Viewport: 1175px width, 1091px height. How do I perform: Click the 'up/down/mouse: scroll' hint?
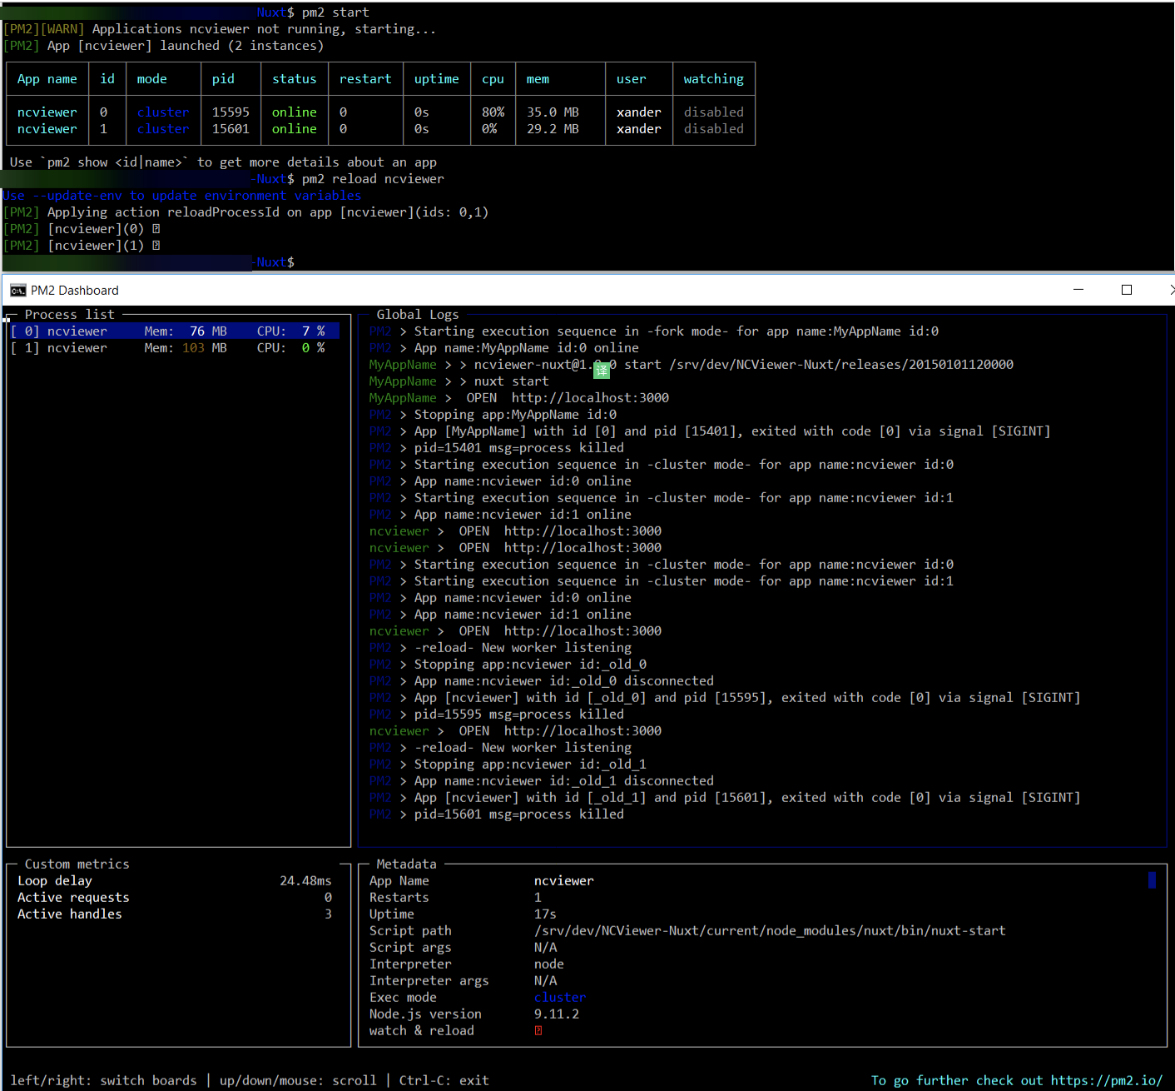coord(298,1081)
